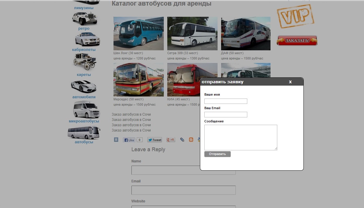The width and height of the screenshot is (364, 208).
Task: Open the Сетра 309 bus thumbnail
Action: (192, 34)
